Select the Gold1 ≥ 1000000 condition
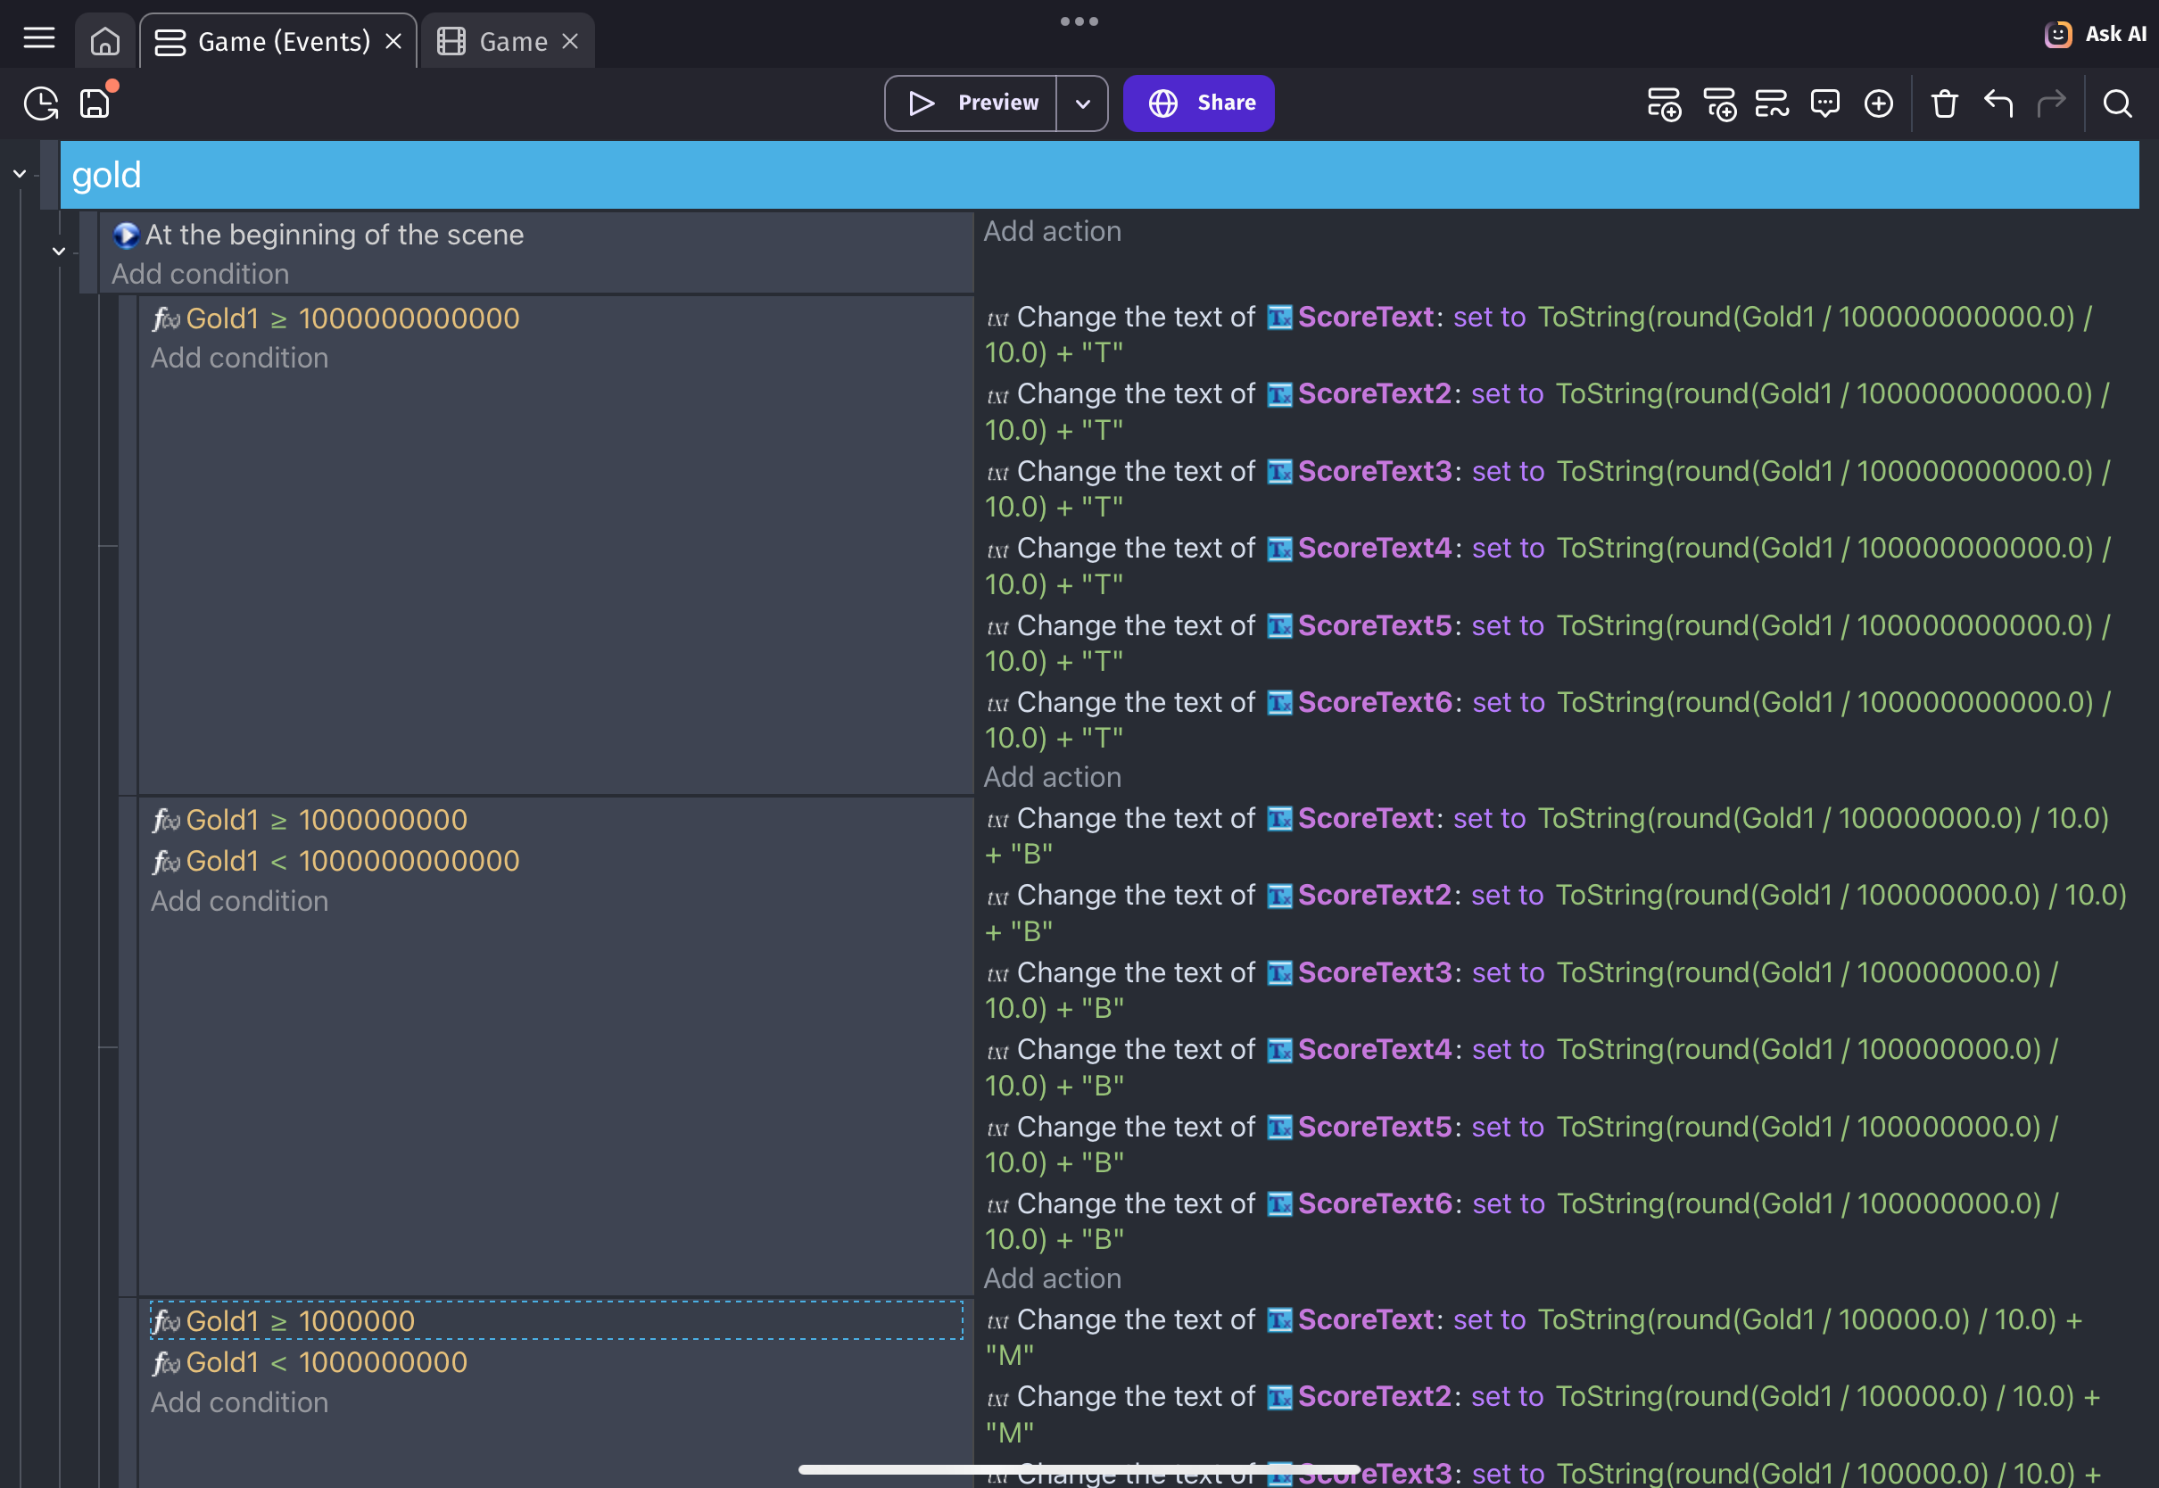This screenshot has width=2159, height=1488. [x=300, y=1320]
